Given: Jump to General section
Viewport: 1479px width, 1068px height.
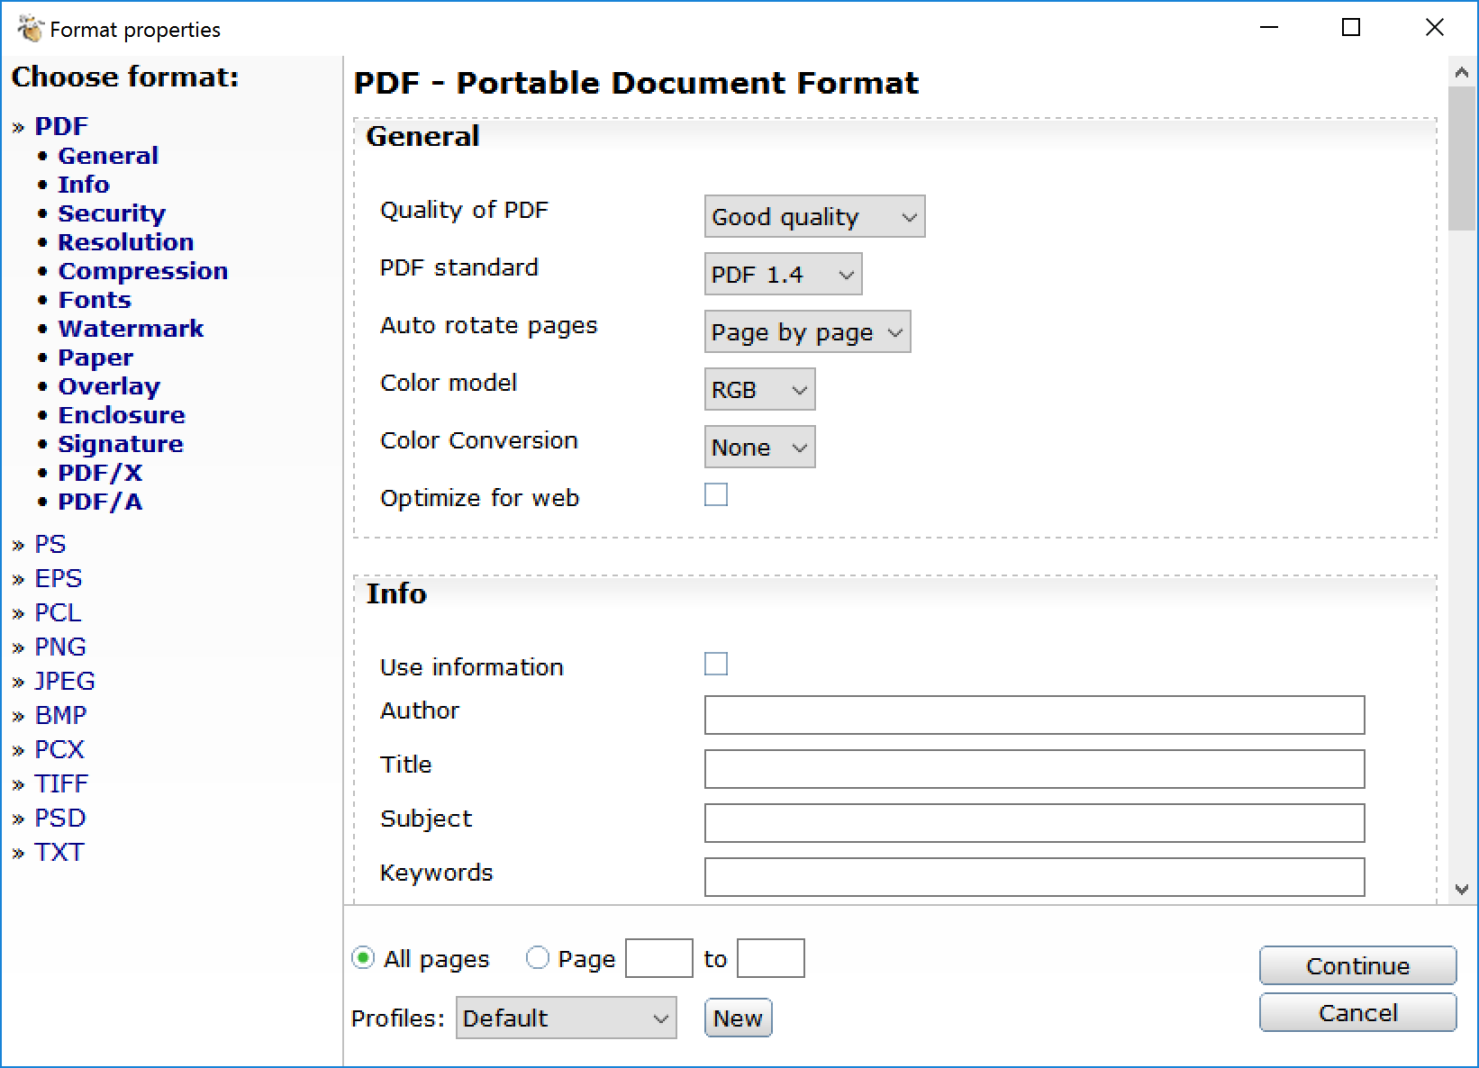Looking at the screenshot, I should tap(108, 156).
